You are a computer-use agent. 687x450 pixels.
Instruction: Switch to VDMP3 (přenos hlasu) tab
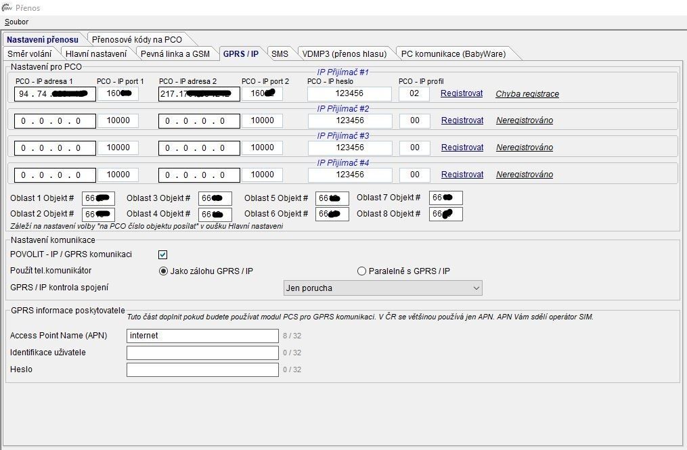[344, 53]
